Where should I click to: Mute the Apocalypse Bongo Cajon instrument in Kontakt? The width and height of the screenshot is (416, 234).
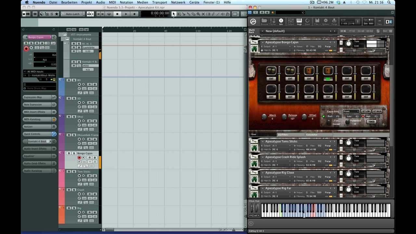(341, 50)
